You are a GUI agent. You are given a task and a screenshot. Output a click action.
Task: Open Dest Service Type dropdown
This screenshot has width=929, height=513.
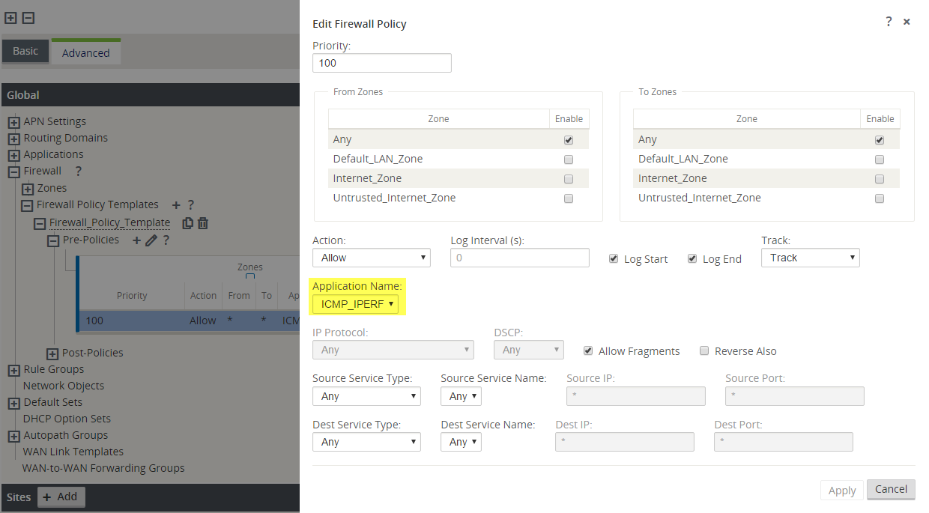[366, 442]
